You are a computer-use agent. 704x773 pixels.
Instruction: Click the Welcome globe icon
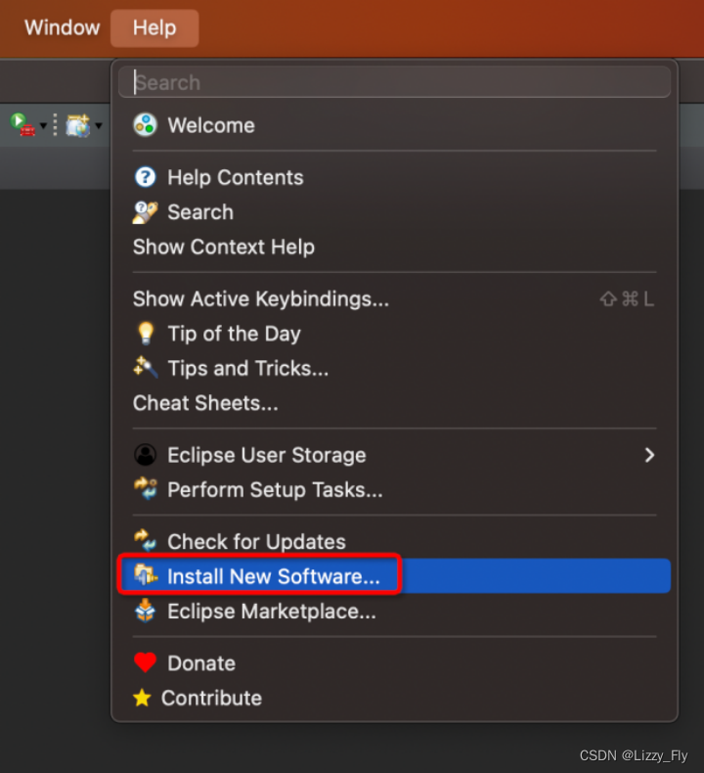(x=146, y=125)
